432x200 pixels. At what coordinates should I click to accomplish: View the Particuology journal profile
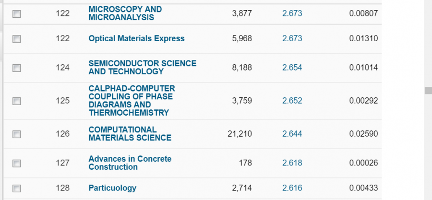112,188
